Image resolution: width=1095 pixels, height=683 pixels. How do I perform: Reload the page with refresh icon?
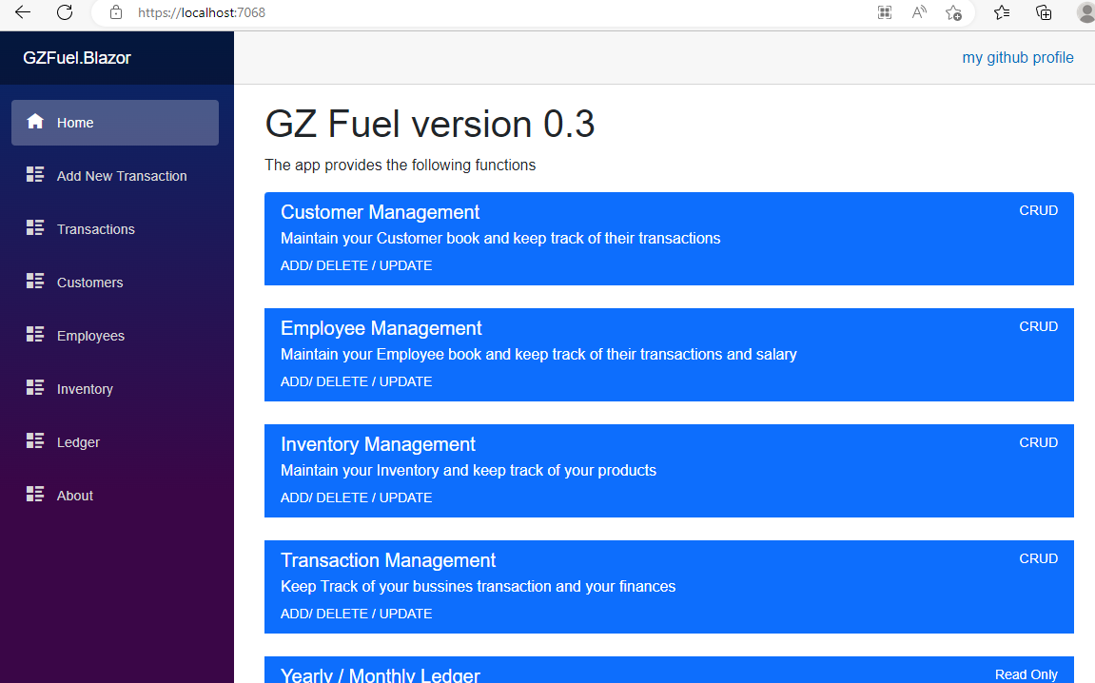pyautogui.click(x=65, y=11)
